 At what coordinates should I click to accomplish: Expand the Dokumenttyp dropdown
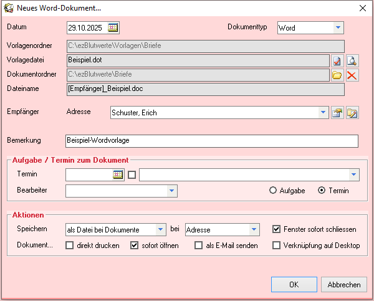337,28
